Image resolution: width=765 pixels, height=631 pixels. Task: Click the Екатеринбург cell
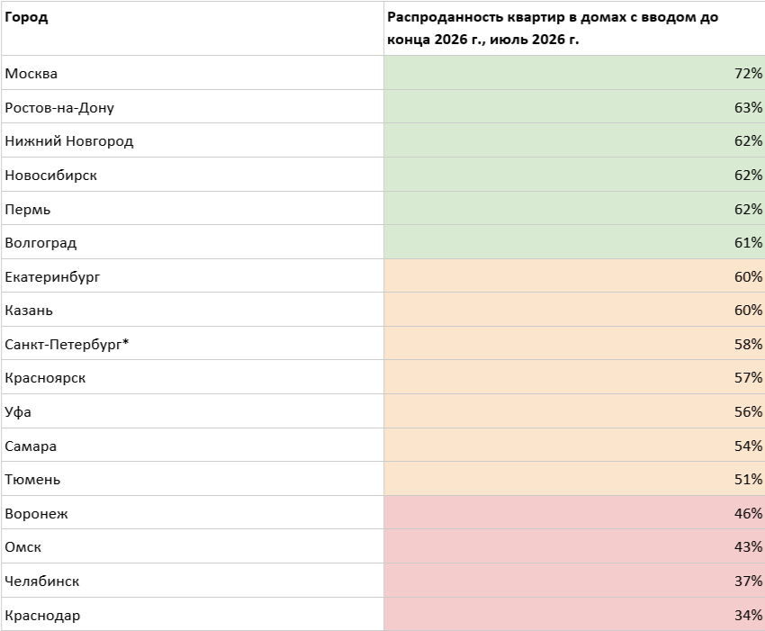coord(193,276)
